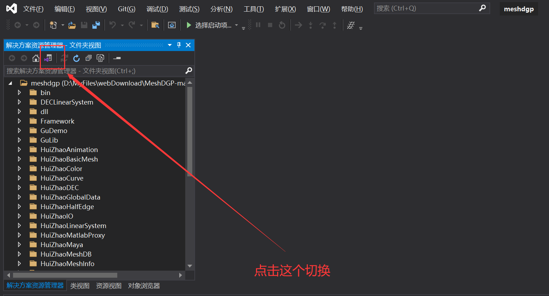Switch to the 类视图 tab

(x=80, y=286)
